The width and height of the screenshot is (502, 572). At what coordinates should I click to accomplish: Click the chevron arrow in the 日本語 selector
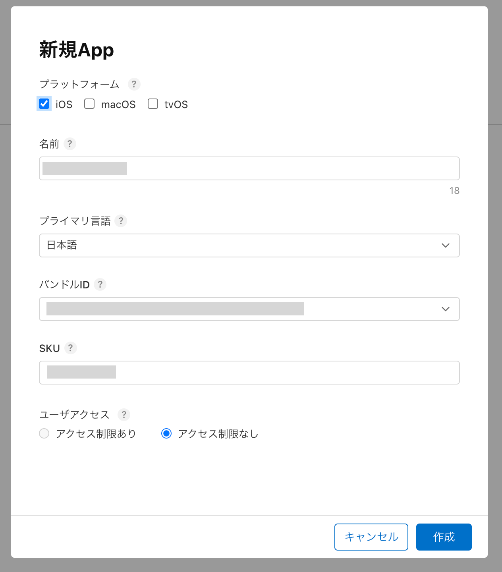point(446,245)
